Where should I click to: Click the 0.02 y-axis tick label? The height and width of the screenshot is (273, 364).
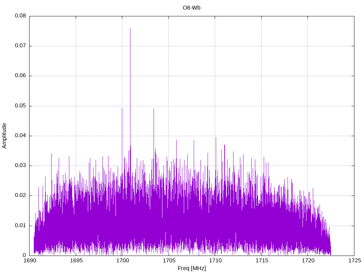tap(20, 196)
